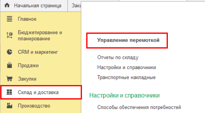Click the factory icon for Производство
Viewport: 205px width, 113px height.
coord(10,106)
